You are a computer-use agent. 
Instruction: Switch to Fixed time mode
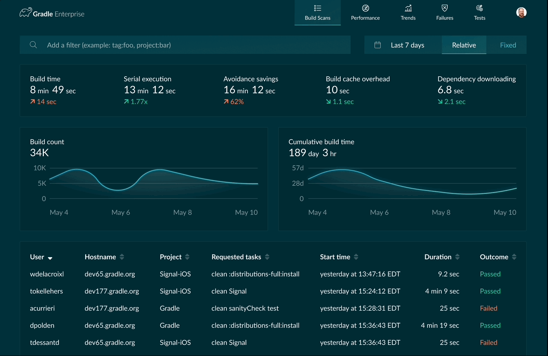(x=508, y=44)
